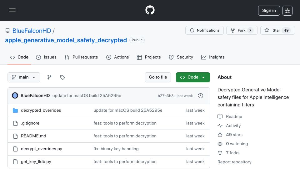Click the Notifications button

click(204, 30)
